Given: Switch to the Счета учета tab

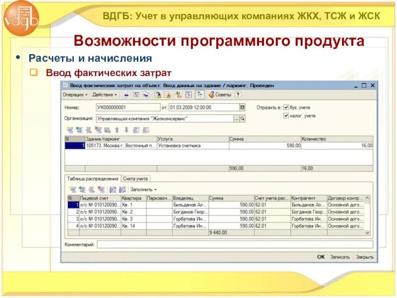Looking at the screenshot, I should tap(135, 179).
